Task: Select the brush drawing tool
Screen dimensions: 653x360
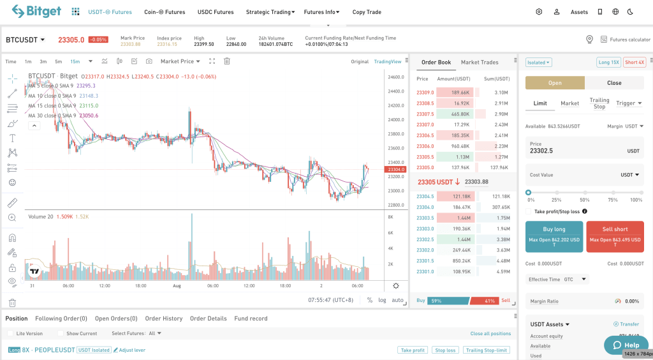Action: 13,123
